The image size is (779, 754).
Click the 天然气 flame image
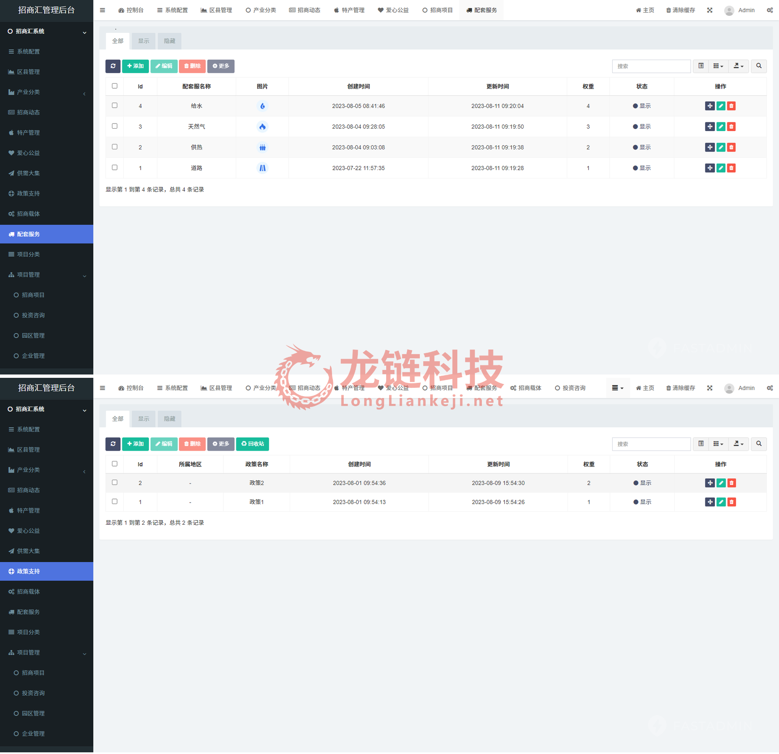[262, 126]
